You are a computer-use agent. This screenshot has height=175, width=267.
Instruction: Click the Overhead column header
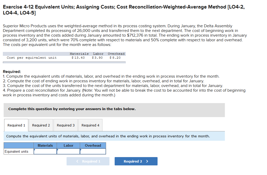click(93, 145)
